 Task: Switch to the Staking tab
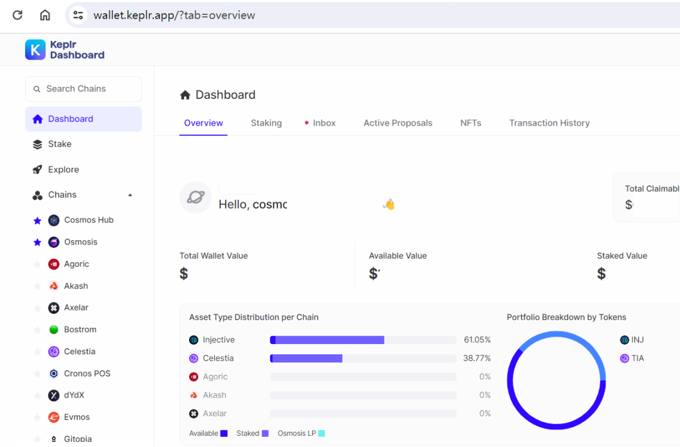pos(266,123)
